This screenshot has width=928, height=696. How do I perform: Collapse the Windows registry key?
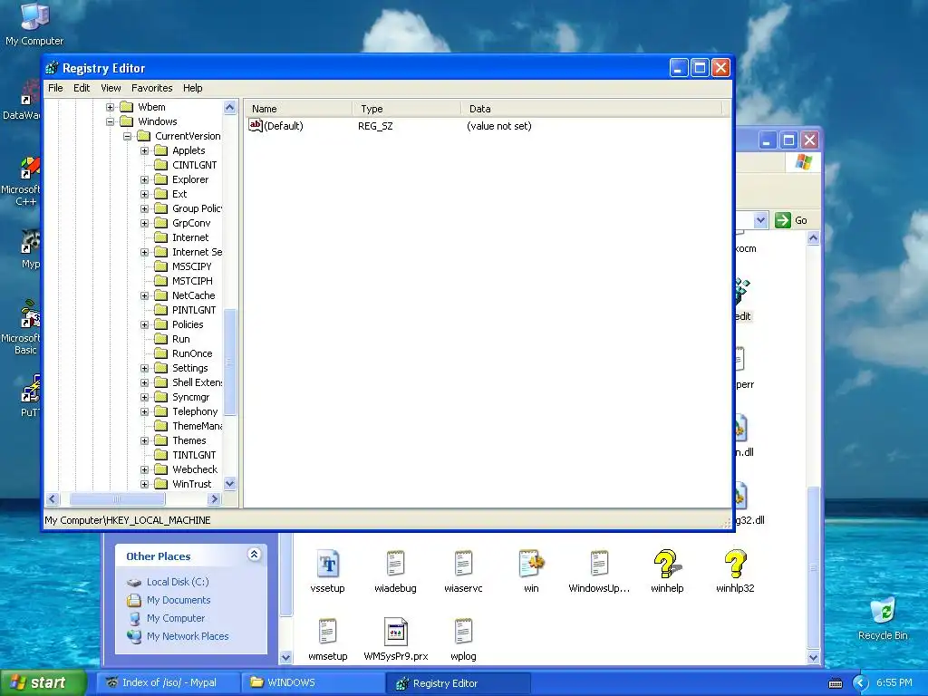pyautogui.click(x=110, y=122)
